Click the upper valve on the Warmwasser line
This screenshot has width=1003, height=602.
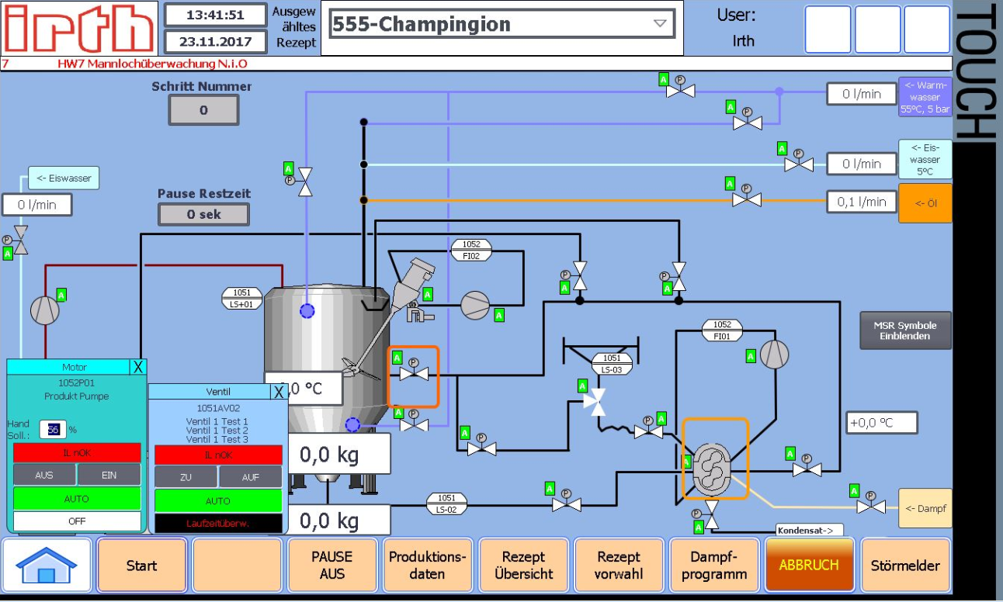pos(680,91)
